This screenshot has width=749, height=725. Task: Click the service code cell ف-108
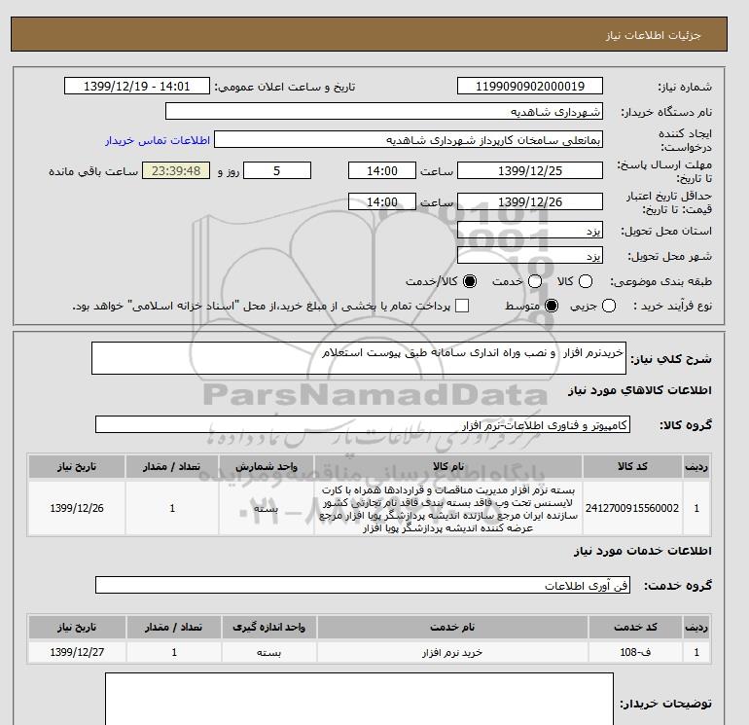pos(635,652)
